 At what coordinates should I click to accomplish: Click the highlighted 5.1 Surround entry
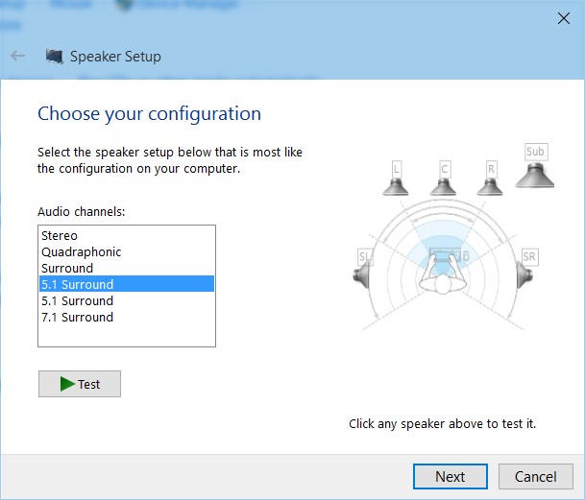pos(77,284)
